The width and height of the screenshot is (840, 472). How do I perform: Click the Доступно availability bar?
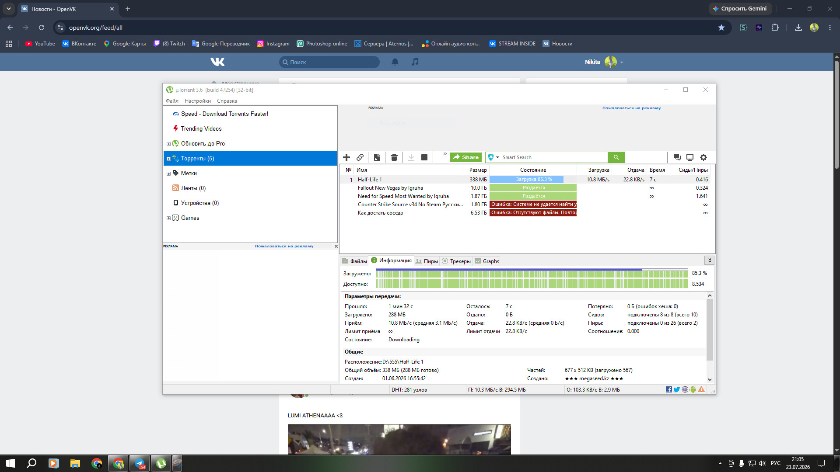tap(532, 284)
